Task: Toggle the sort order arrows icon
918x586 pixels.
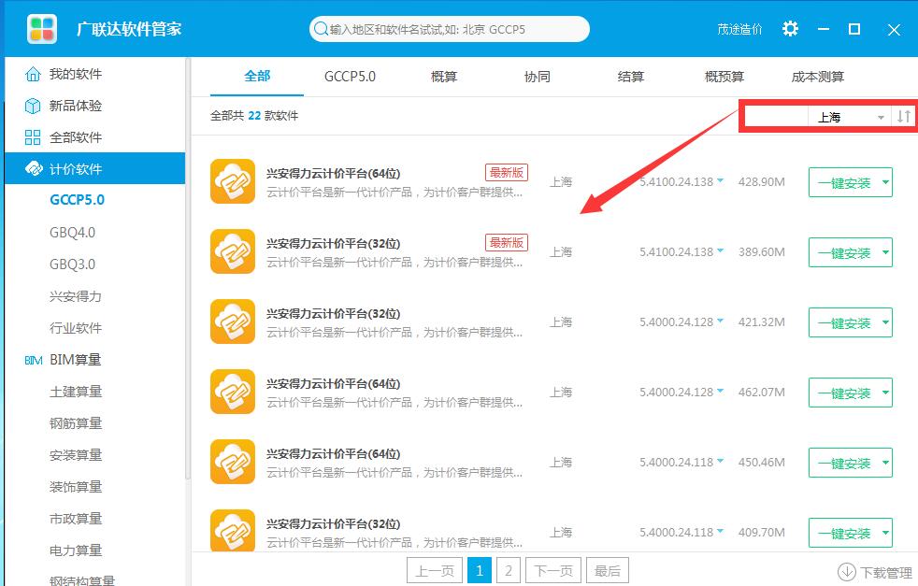Action: 903,117
